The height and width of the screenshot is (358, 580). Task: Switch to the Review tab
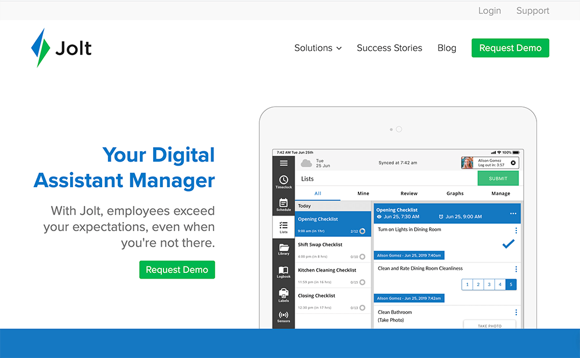pyautogui.click(x=409, y=193)
